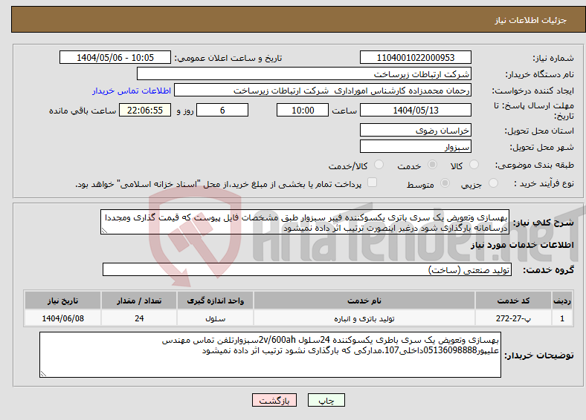Toggle the اسناد خزانه اسلامی payment checkbox
586x420 pixels.
tap(373, 183)
